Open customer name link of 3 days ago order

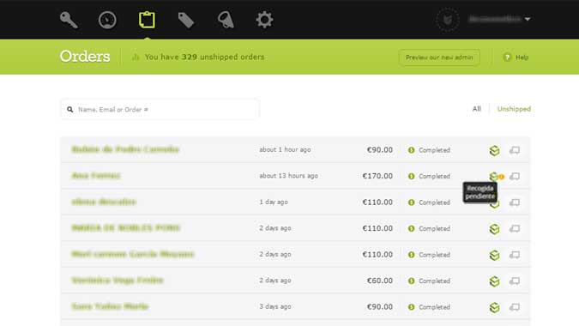[x=110, y=306]
